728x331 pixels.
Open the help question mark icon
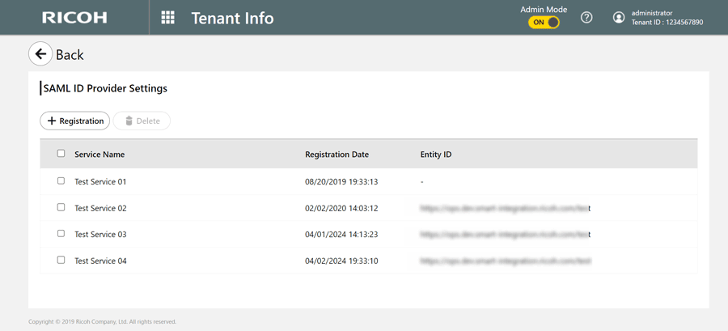pos(586,18)
